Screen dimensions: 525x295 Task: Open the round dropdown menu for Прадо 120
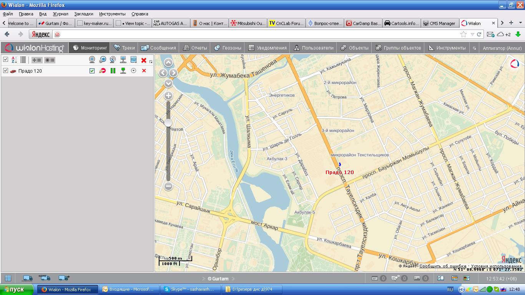pyautogui.click(x=134, y=71)
